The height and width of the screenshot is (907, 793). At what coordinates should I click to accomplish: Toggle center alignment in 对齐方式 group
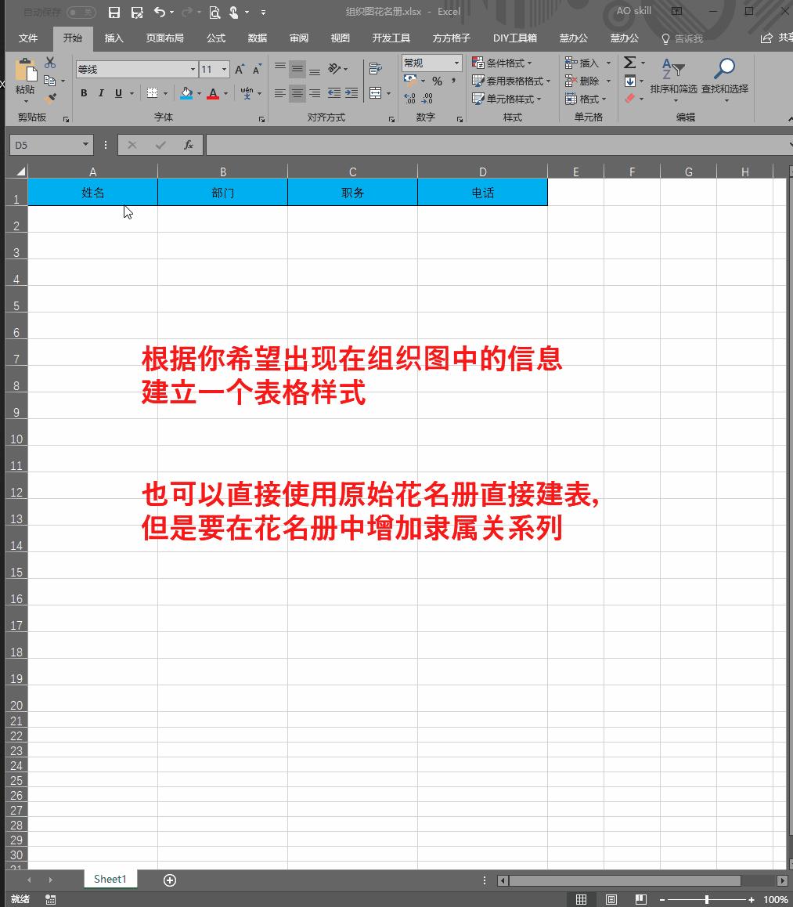297,93
